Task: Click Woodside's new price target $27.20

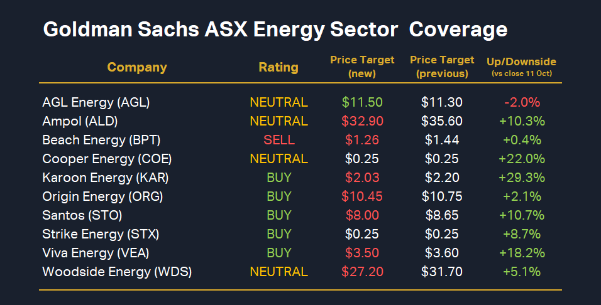Action: (362, 272)
